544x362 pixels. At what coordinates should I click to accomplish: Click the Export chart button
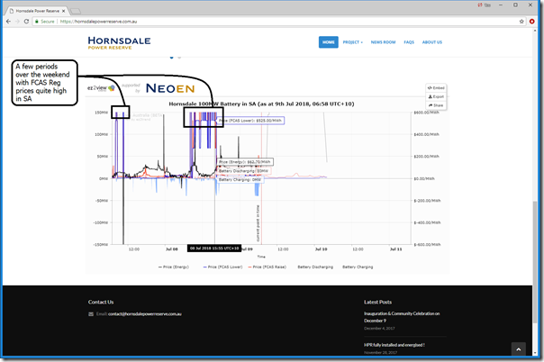coord(436,96)
